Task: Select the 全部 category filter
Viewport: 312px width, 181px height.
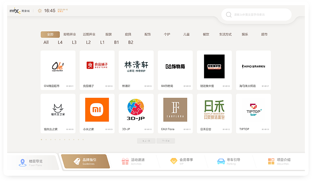Action: click(x=50, y=35)
